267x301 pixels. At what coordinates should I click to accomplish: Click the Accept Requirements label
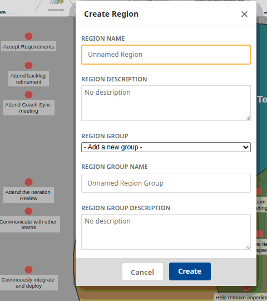(x=28, y=46)
